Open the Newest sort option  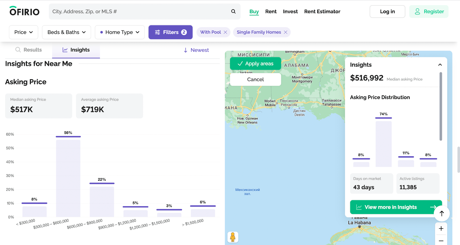pyautogui.click(x=196, y=50)
